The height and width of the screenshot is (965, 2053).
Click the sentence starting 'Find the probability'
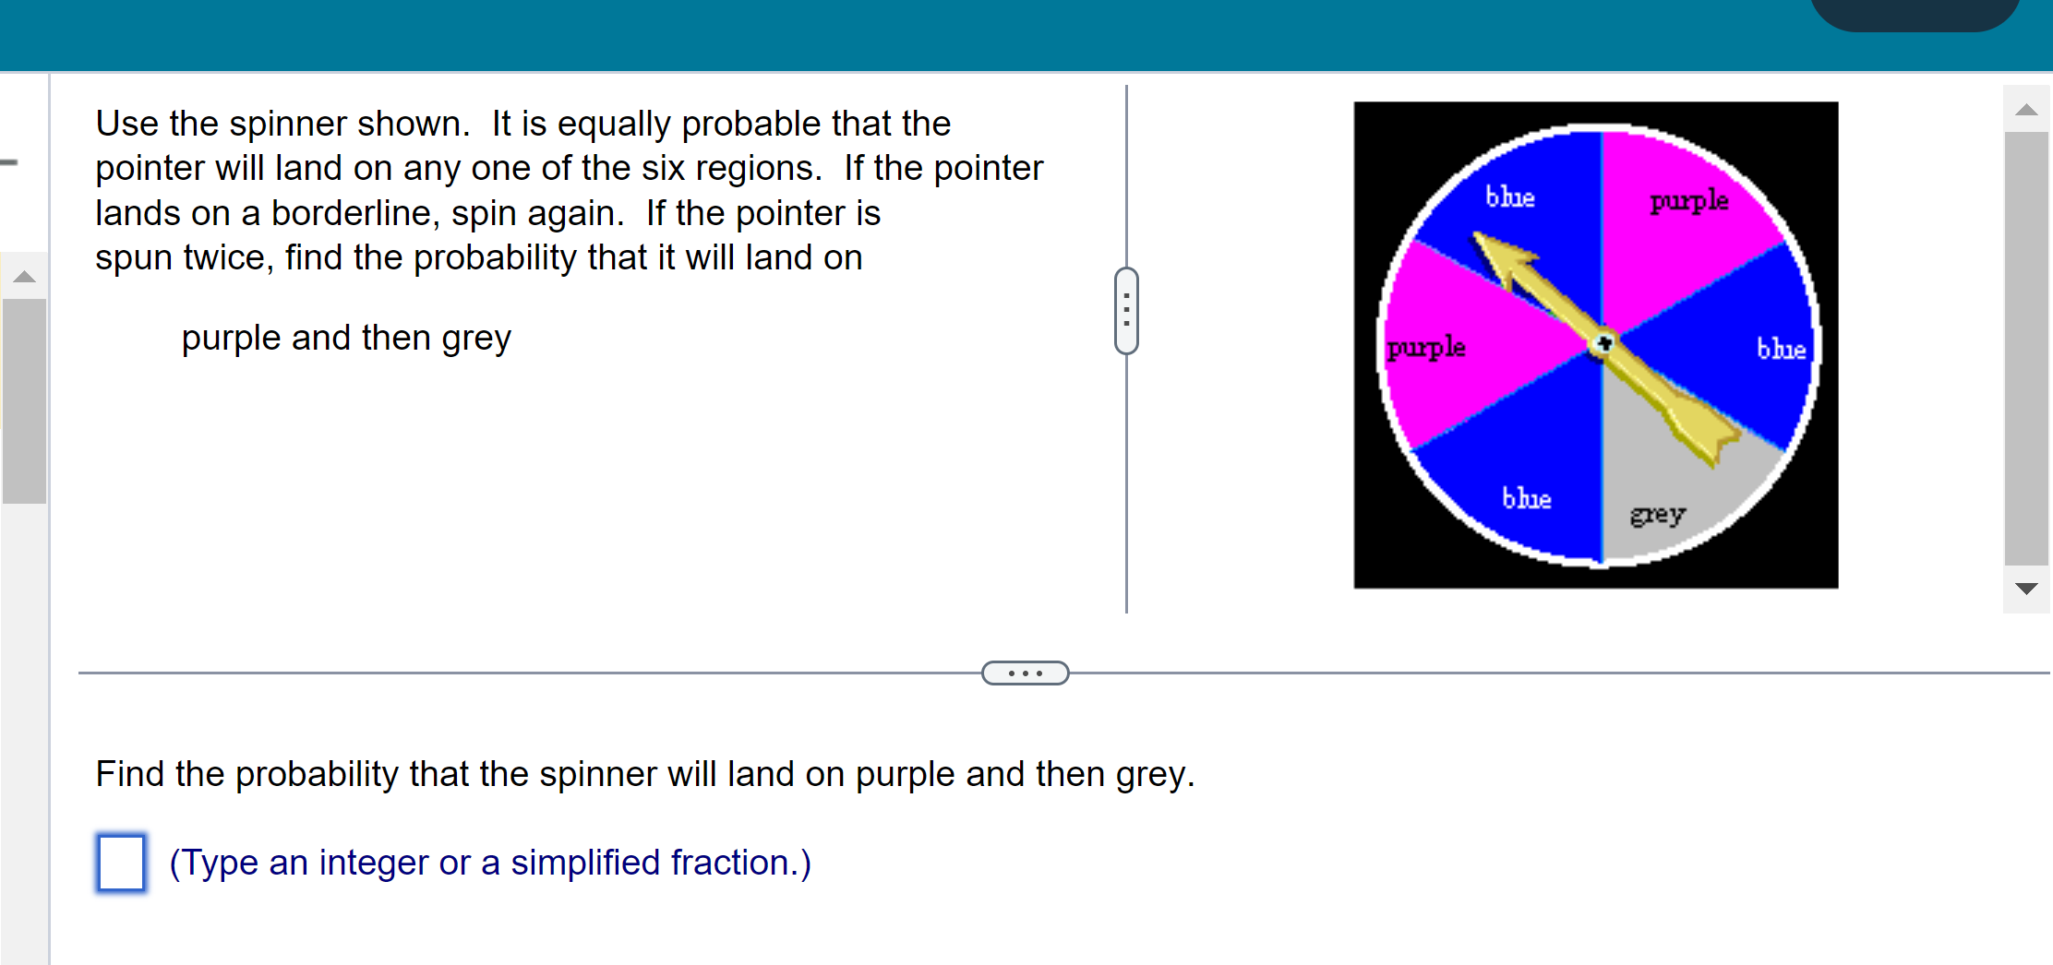pyautogui.click(x=644, y=774)
